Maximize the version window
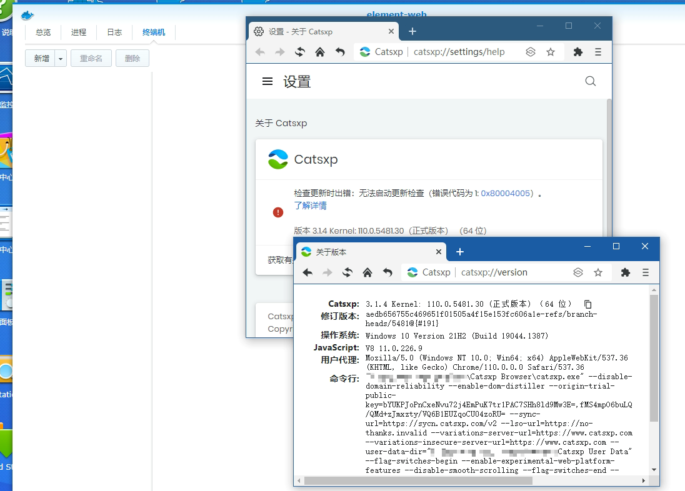The width and height of the screenshot is (685, 491). point(616,246)
